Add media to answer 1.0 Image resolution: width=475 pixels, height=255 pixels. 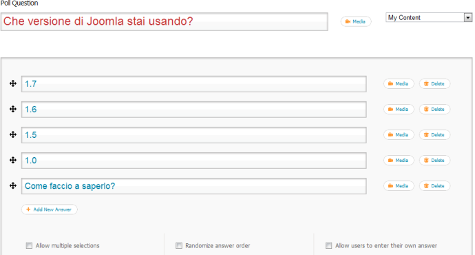click(x=399, y=160)
